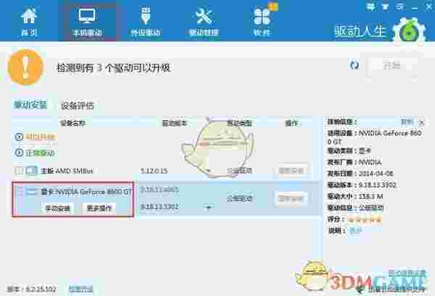
Task: Click the action button in NVIDIA GeForce row
Action: pyautogui.click(x=291, y=198)
